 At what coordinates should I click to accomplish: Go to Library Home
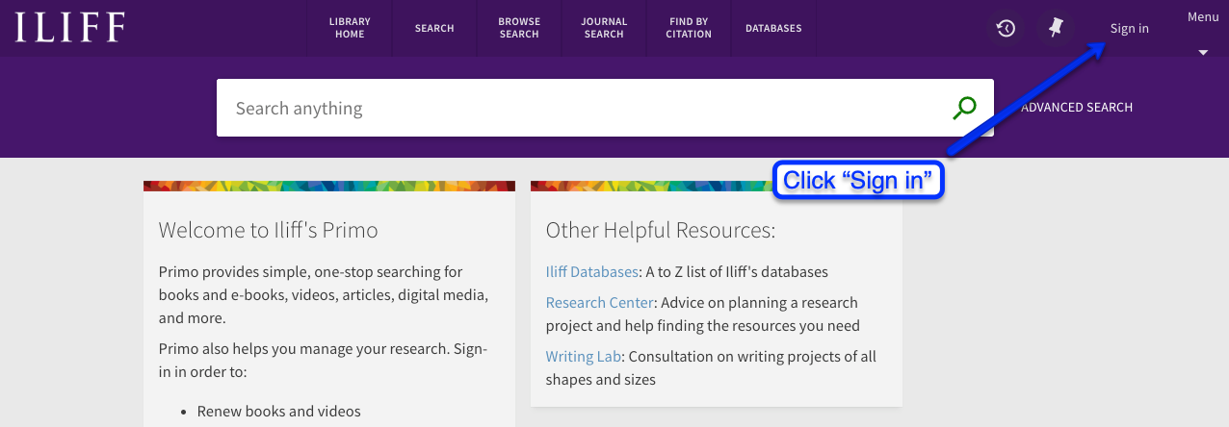(x=350, y=28)
